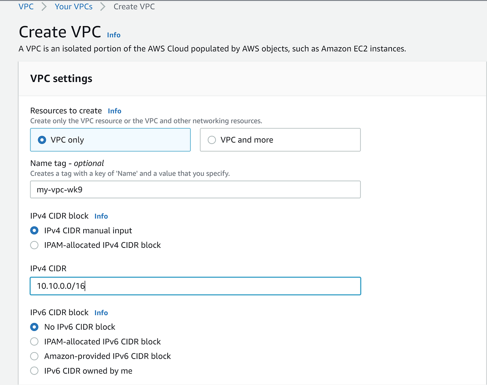Click the breadcrumb chevron after VPC

(44, 6)
